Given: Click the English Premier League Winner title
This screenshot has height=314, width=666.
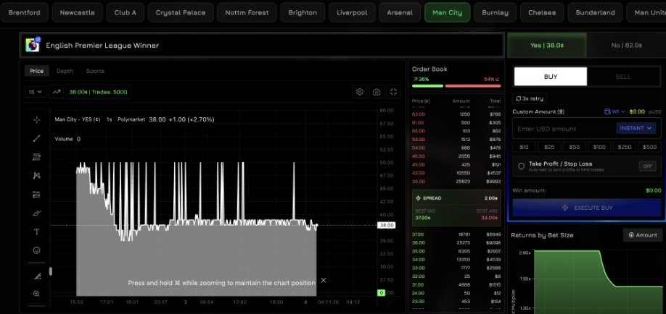Looking at the screenshot, I should pyautogui.click(x=102, y=46).
